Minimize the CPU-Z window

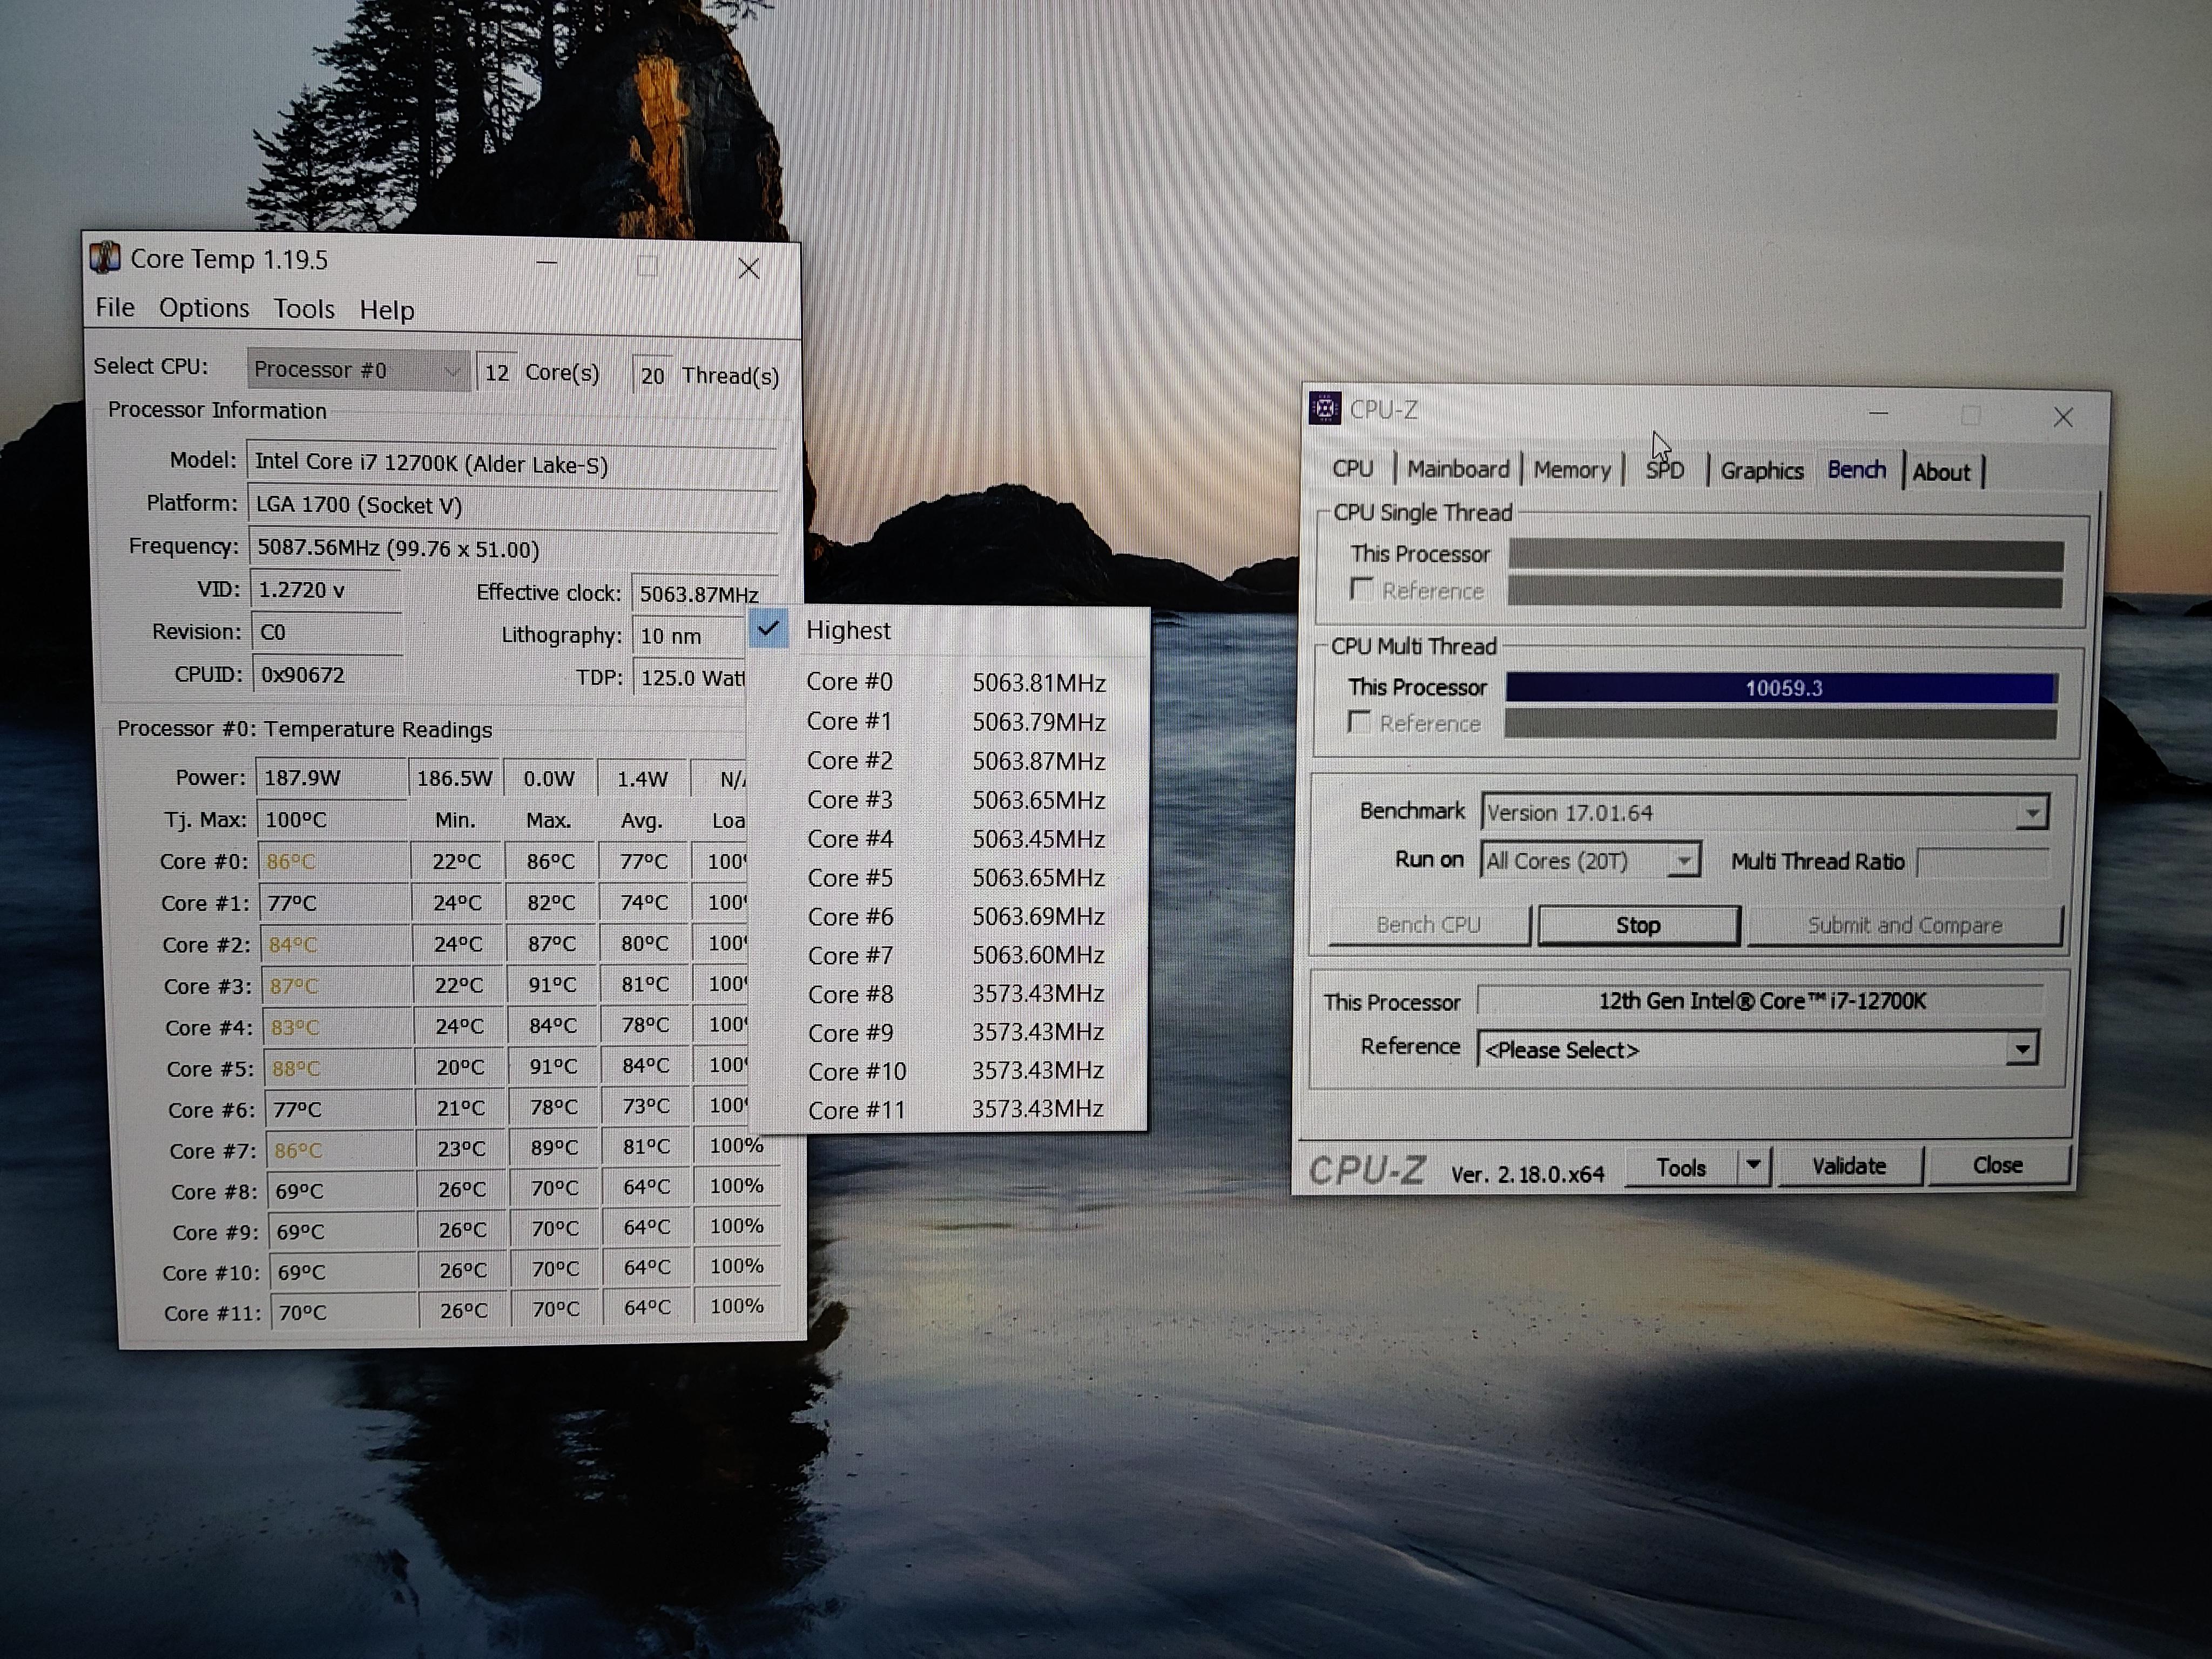pyautogui.click(x=1878, y=414)
